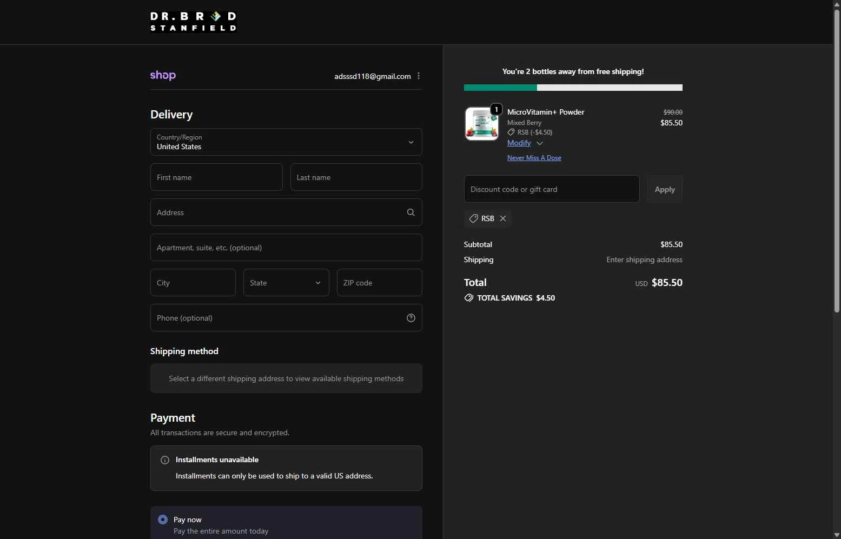Screen dimensions: 841x539
Task: Open the State dropdown
Action: (286, 283)
